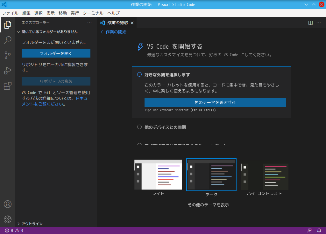Select the 好きな外観を選択します step circle
This screenshot has height=234, width=326.
pyautogui.click(x=139, y=74)
